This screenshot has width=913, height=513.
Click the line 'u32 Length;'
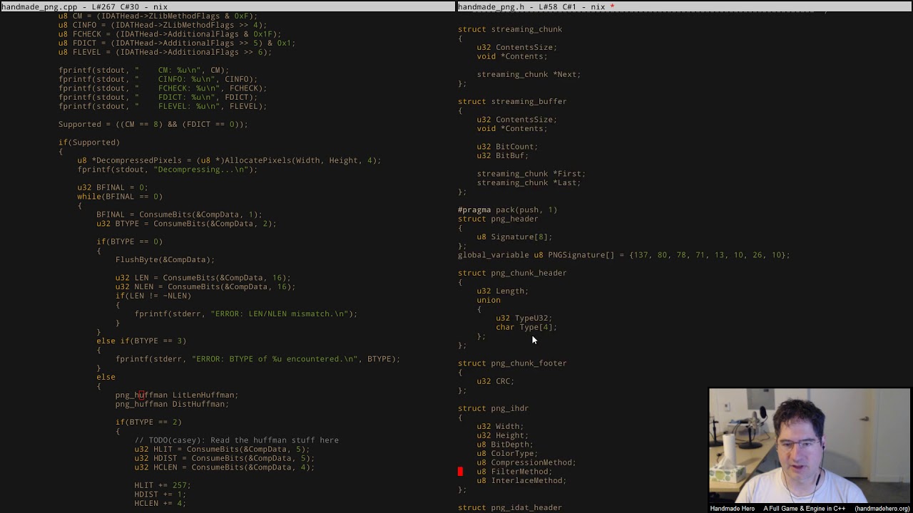coord(502,291)
